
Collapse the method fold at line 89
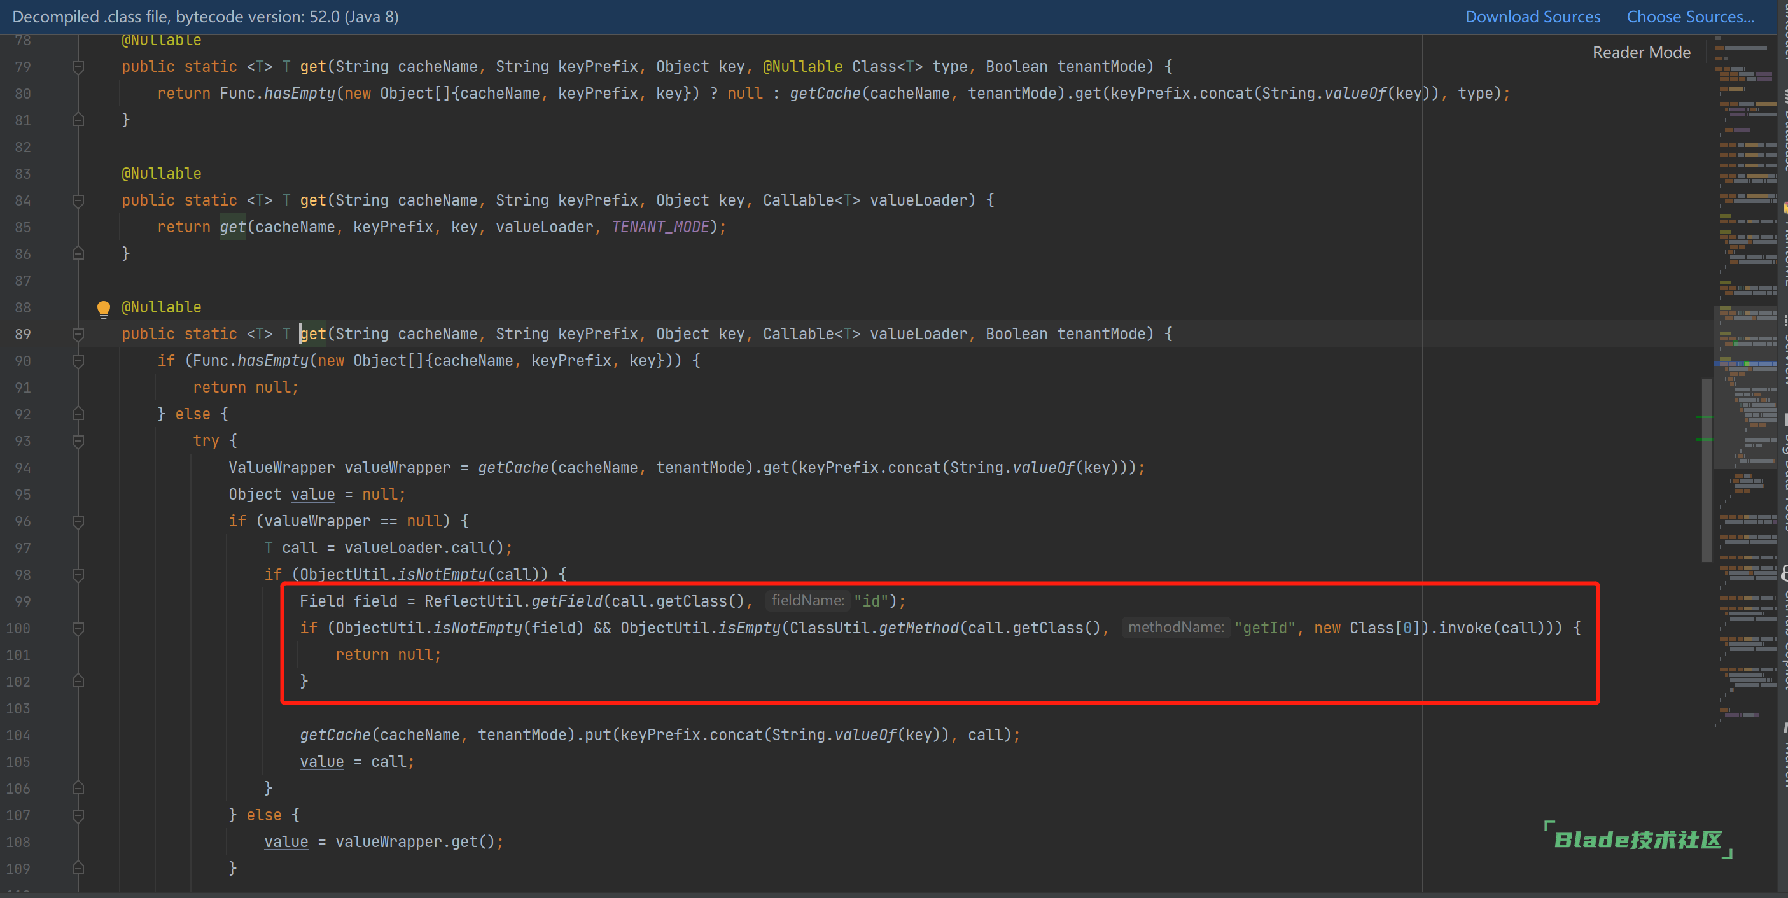(78, 335)
